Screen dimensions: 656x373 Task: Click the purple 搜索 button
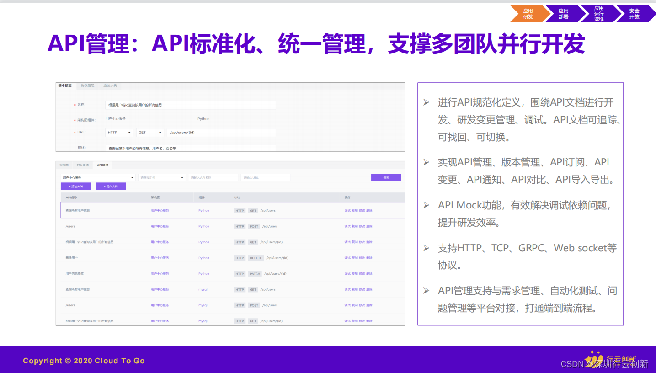click(x=386, y=178)
